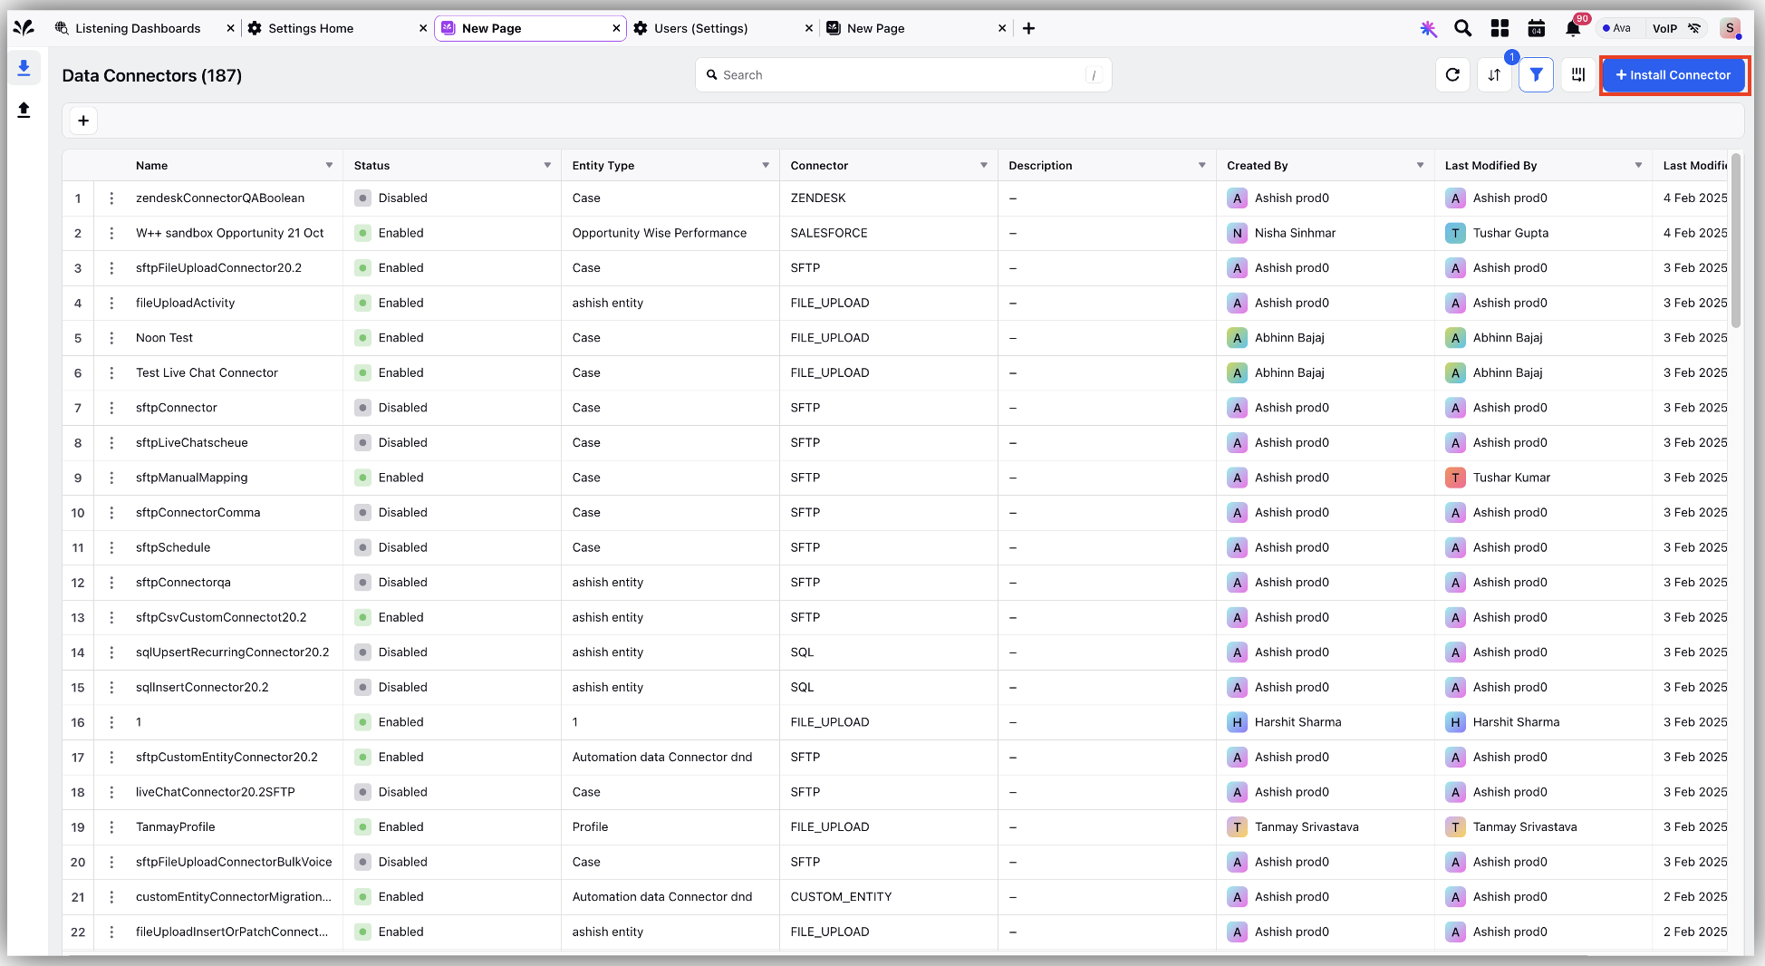Click the VoIP status indicator
This screenshot has width=1765, height=966.
[x=1676, y=28]
